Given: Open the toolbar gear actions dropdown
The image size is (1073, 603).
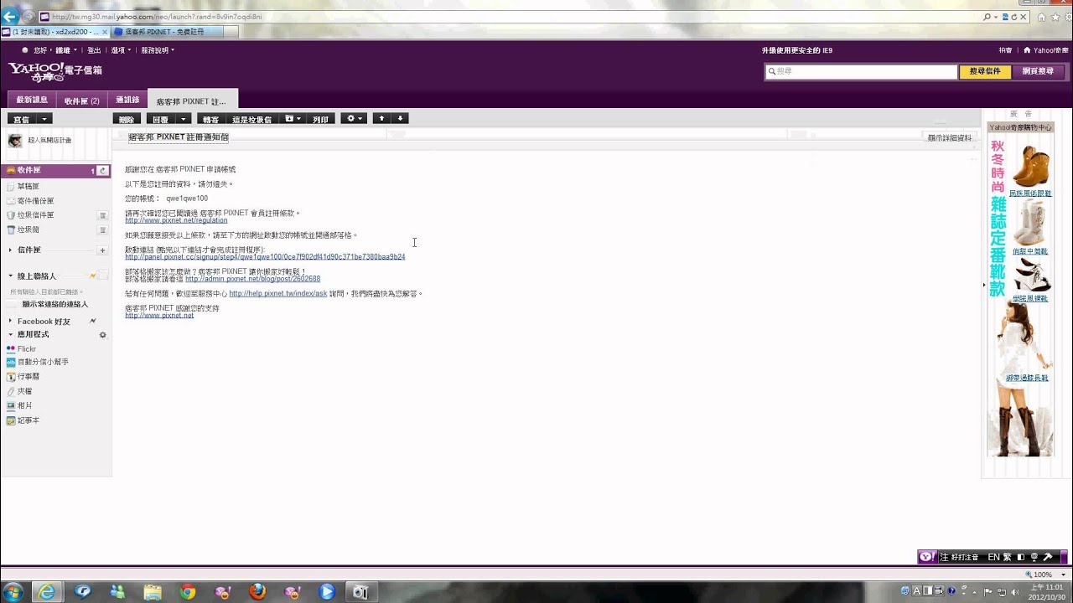Looking at the screenshot, I should coord(354,119).
